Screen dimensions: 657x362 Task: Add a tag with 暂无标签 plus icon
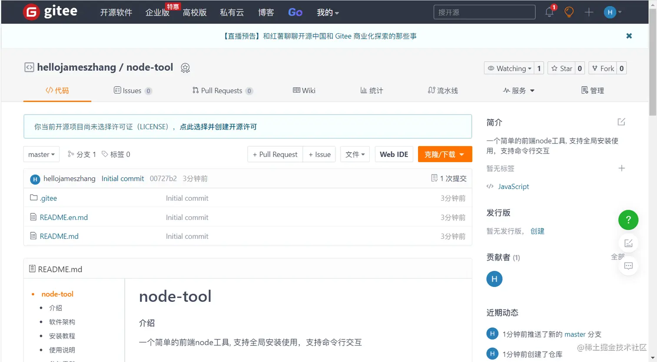pos(622,168)
